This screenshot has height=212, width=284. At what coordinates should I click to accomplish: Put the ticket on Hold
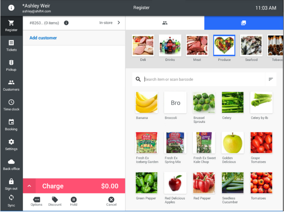pyautogui.click(x=73, y=201)
